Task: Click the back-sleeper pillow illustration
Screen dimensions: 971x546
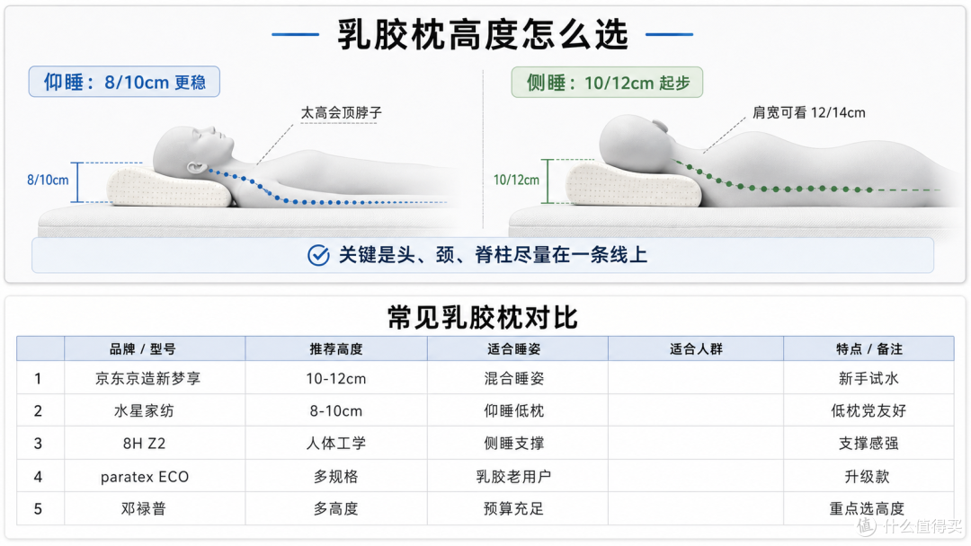Action: pyautogui.click(x=170, y=186)
